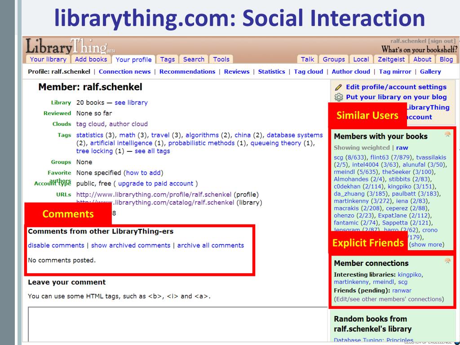The width and height of the screenshot is (460, 345).
Task: Open the 'tree locking' tag link
Action: 94,151
